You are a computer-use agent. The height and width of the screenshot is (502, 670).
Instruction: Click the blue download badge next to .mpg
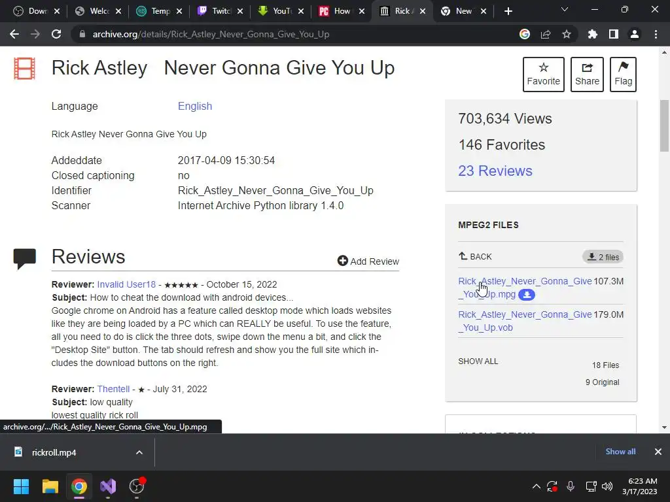[x=527, y=295]
